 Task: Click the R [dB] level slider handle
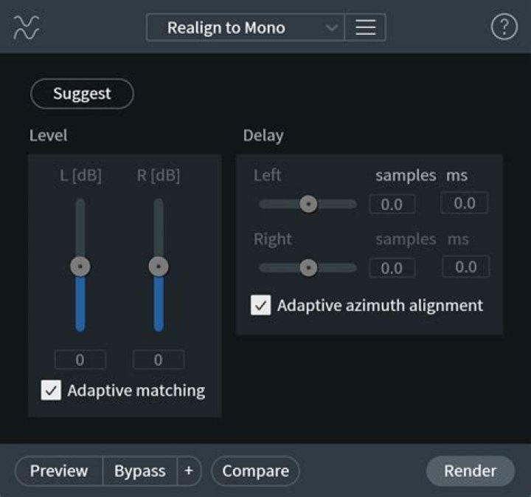[159, 267]
